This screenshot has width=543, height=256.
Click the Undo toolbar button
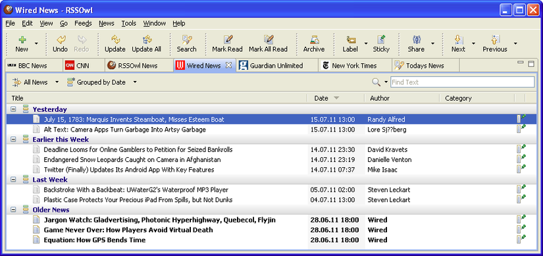pos(61,43)
